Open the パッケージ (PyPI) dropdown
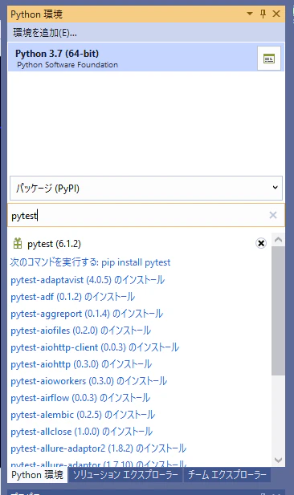 pos(146,189)
